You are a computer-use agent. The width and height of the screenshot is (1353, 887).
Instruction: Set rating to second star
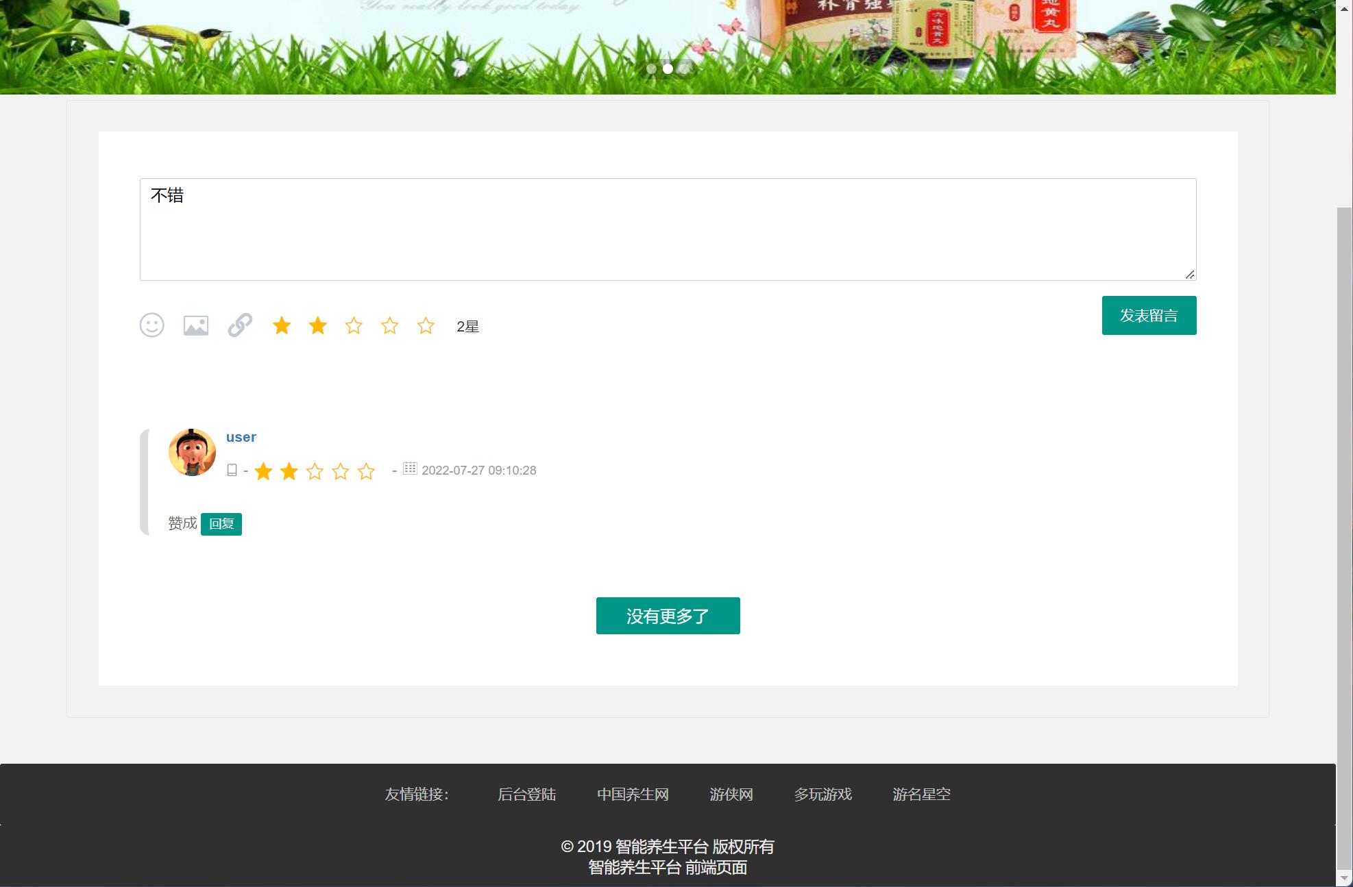pos(318,326)
